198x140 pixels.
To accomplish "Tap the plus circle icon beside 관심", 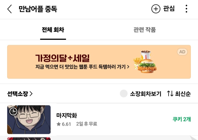I will pyautogui.click(x=156, y=9).
